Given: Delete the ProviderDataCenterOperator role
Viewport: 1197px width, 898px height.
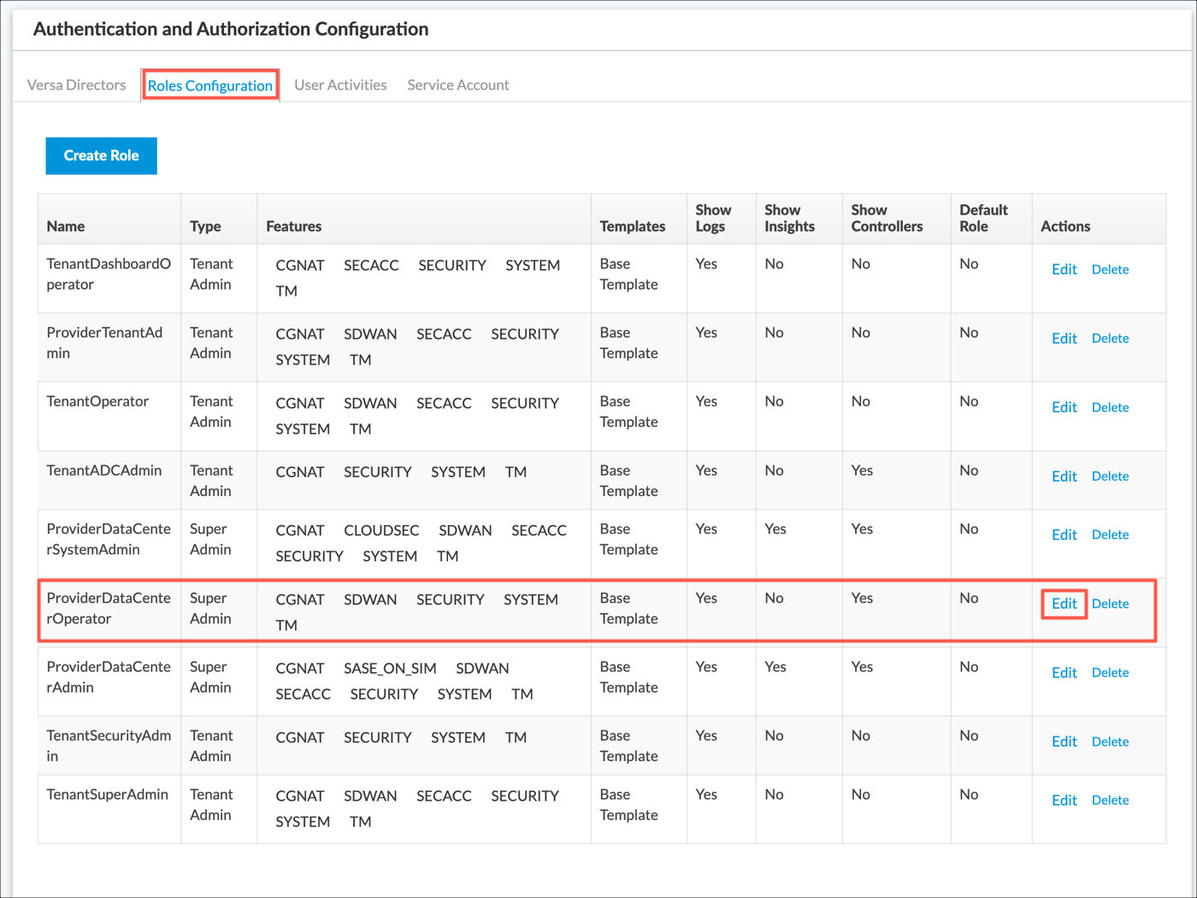Looking at the screenshot, I should (x=1110, y=604).
